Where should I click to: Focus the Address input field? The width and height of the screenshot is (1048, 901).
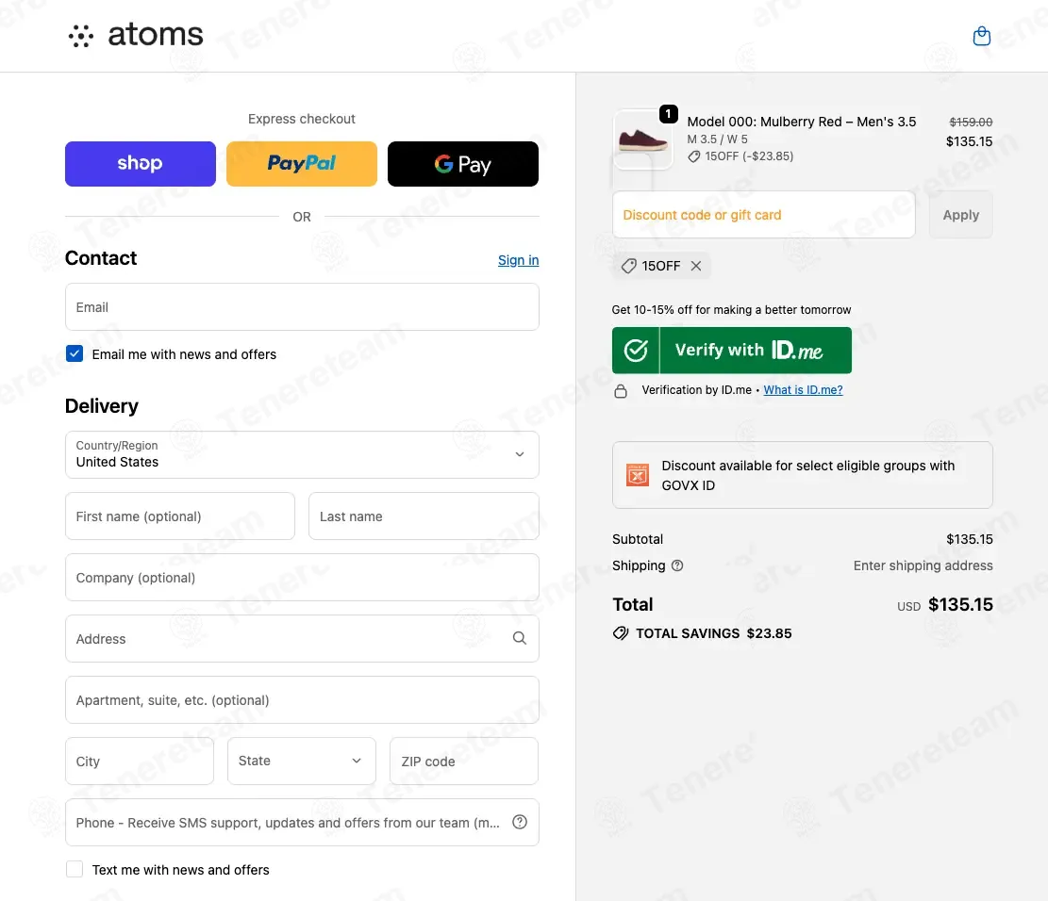302,638
